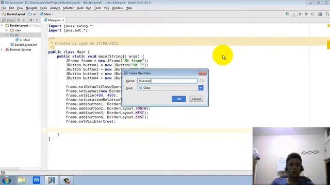The width and height of the screenshot is (330, 185).
Task: Click the Hide Project panel icon
Action: tap(38, 20)
